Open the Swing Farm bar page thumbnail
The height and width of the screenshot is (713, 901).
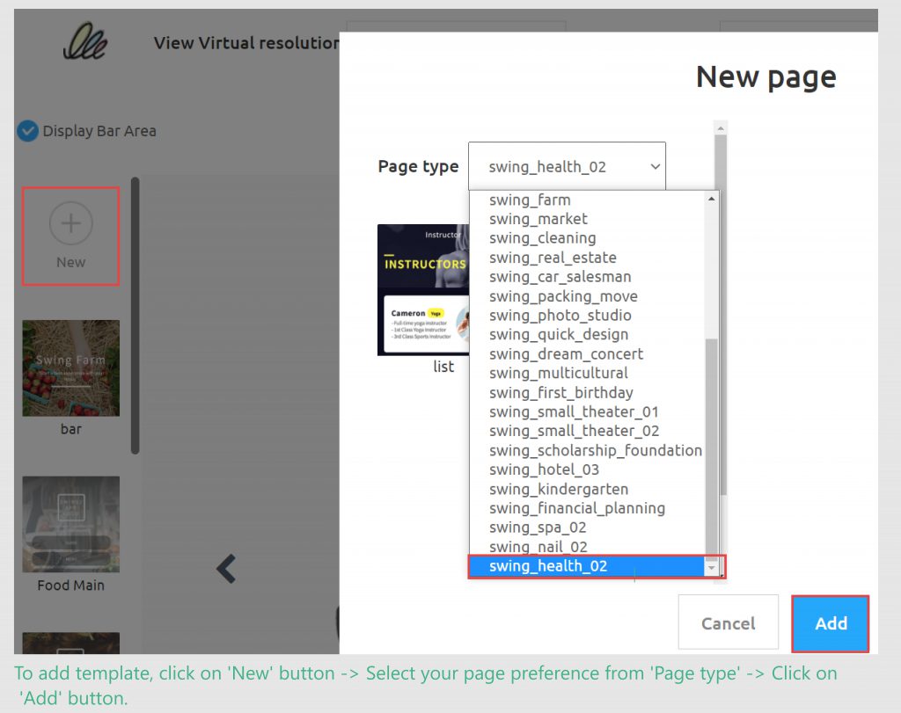pos(70,368)
